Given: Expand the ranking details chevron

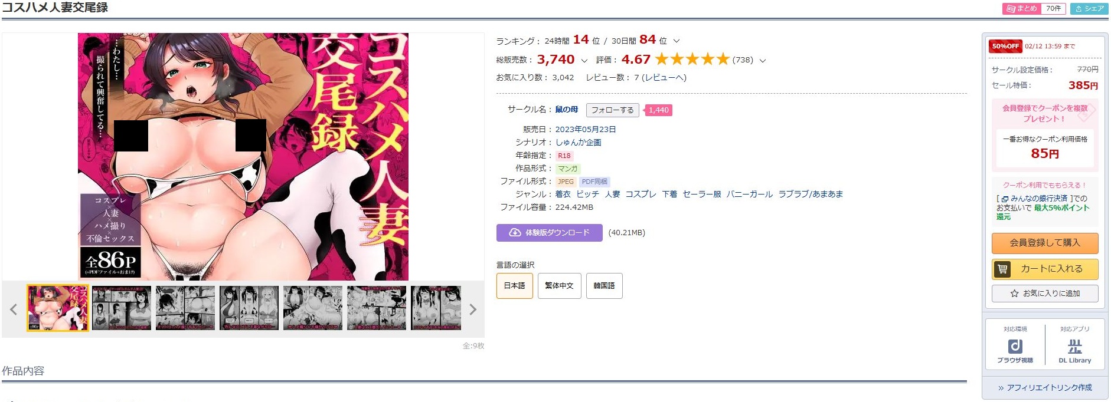Looking at the screenshot, I should pyautogui.click(x=677, y=41).
